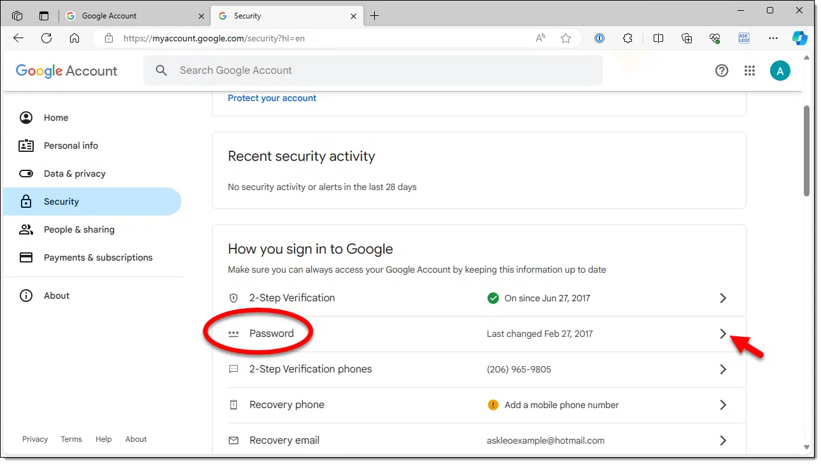The height and width of the screenshot is (464, 821).
Task: Open the Privacy footer link
Action: pos(35,439)
